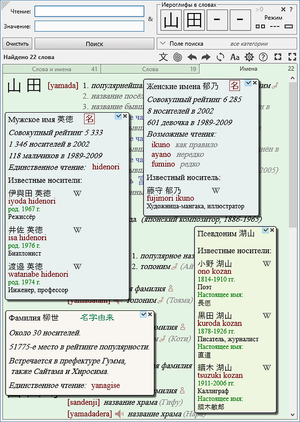This screenshot has height=422, width=300.
Task: Switch to the Слова tab
Action: [x=150, y=69]
